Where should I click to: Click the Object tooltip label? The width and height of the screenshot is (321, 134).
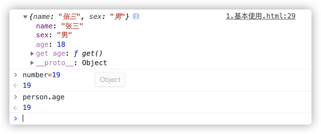110,80
